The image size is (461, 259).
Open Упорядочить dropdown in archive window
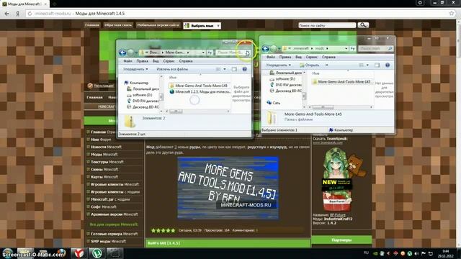click(135, 69)
